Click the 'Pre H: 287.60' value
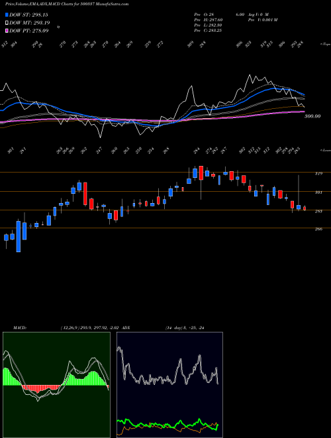The width and height of the screenshot is (331, 438). (208, 20)
